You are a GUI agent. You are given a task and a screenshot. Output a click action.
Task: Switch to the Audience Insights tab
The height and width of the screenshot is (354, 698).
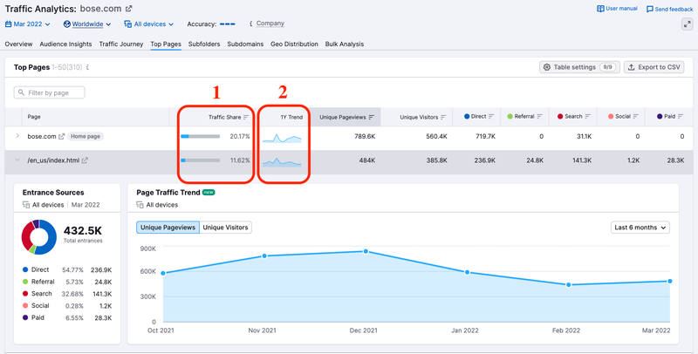(65, 44)
